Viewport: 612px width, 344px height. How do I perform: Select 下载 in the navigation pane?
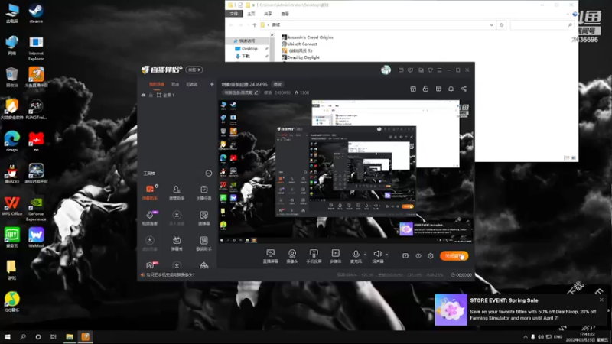coord(246,56)
